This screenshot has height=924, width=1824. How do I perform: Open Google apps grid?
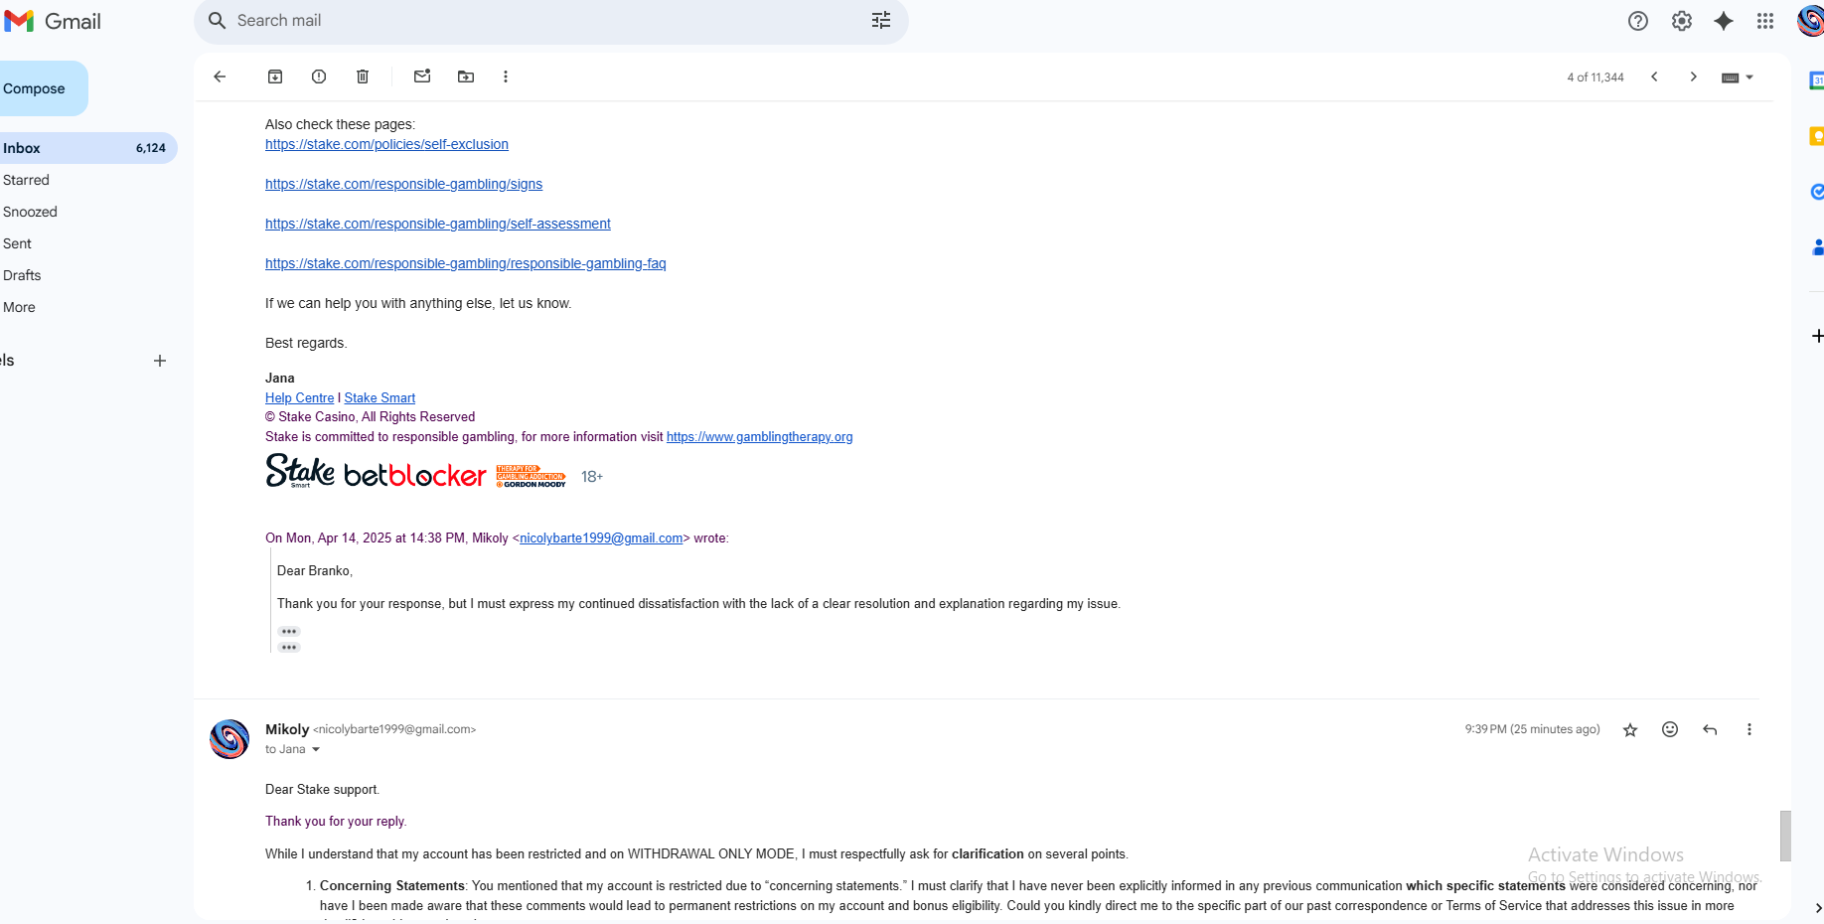coord(1765,21)
